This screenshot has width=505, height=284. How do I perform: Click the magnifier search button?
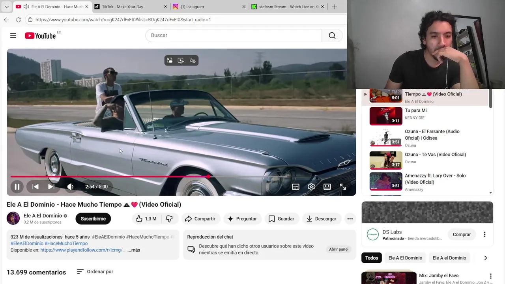click(x=332, y=35)
